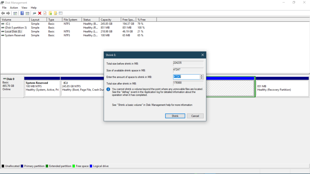
Task: Click the Unallocated legend color swatch
Action: (3, 166)
